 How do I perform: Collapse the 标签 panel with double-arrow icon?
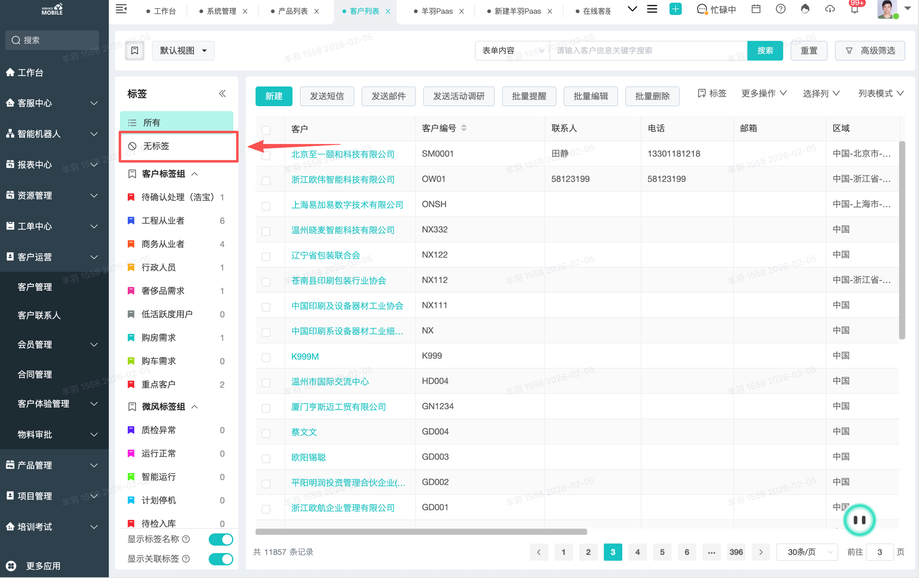click(x=222, y=94)
